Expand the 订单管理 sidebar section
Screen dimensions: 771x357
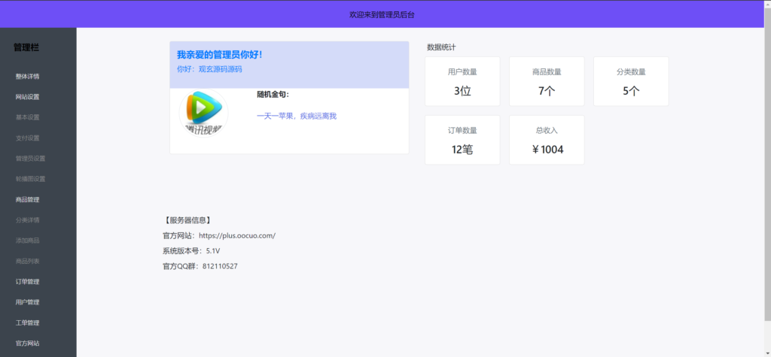pos(28,282)
